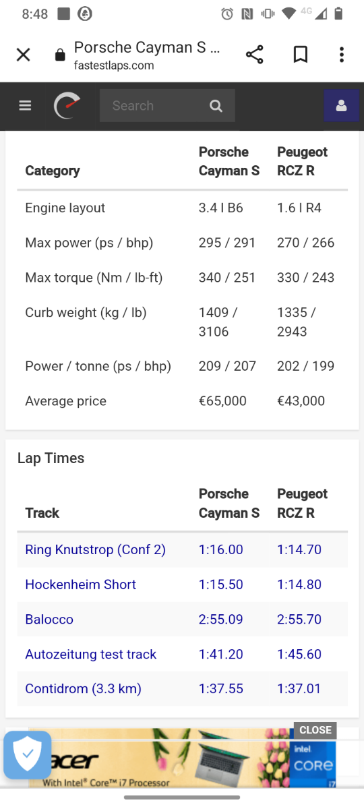This screenshot has height=809, width=364.
Task: Tap the magnifier search icon
Action: click(x=216, y=106)
